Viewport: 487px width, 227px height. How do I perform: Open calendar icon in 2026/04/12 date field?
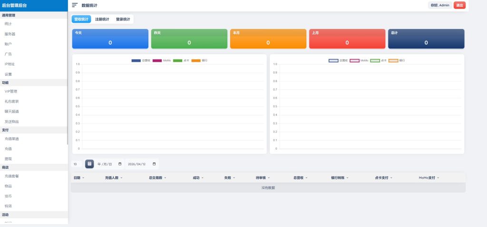[154, 164]
